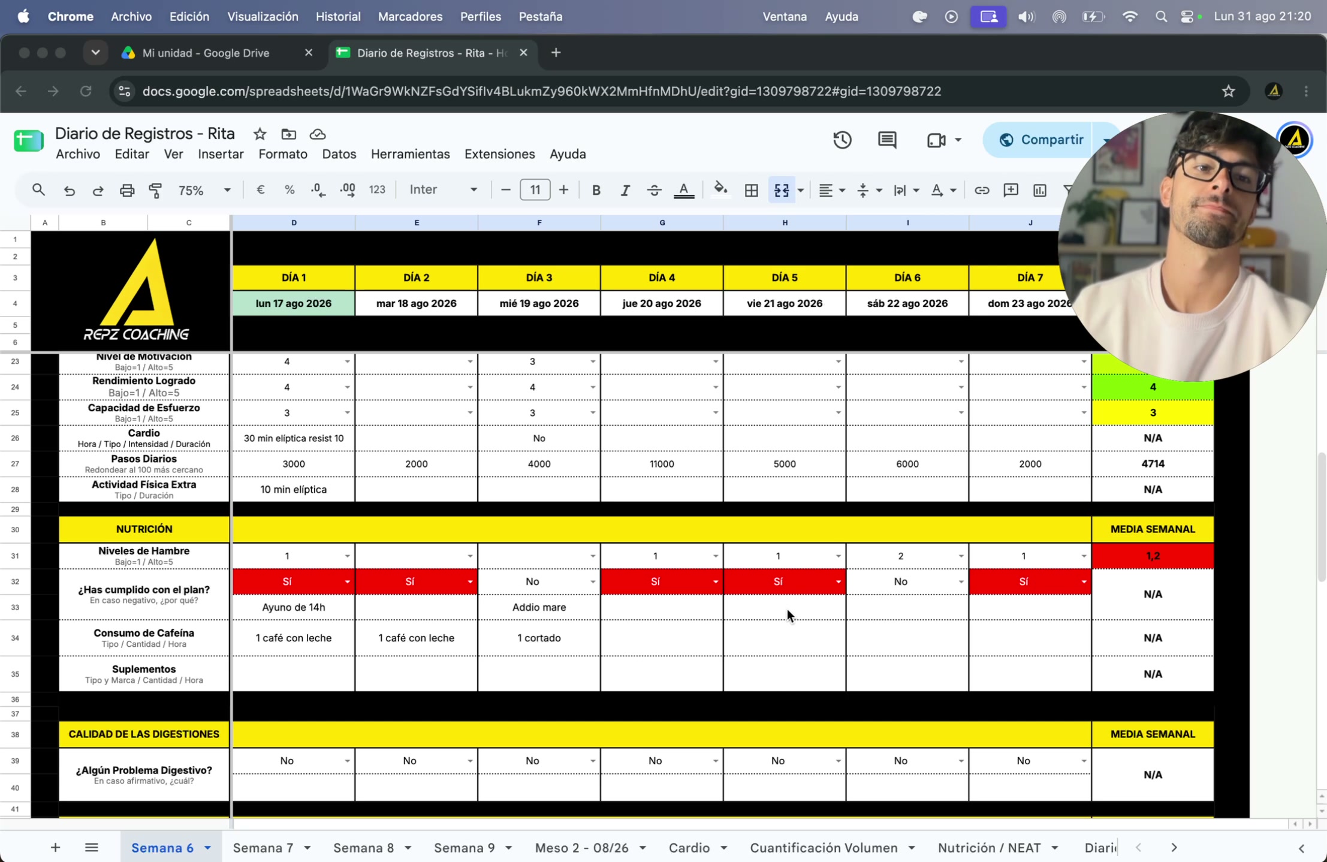
Task: Open the Formato menu
Action: click(283, 154)
